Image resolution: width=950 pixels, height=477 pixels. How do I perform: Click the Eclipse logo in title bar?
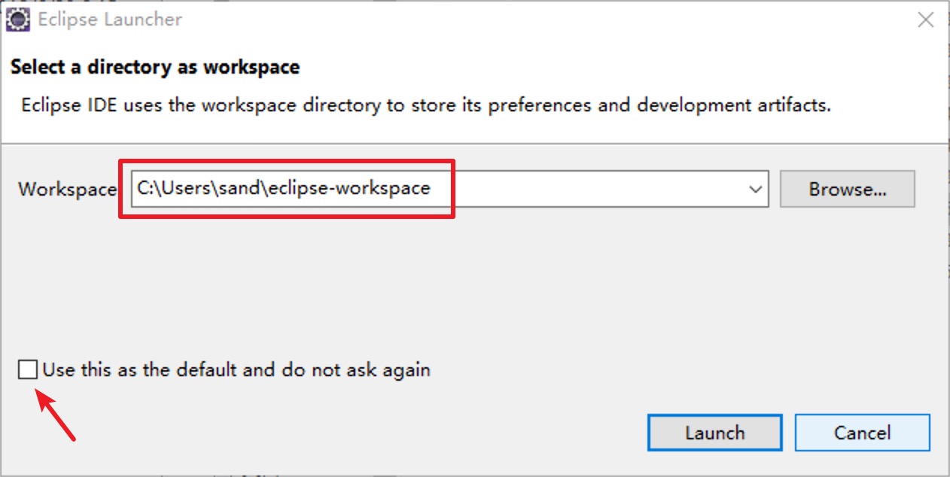(17, 20)
